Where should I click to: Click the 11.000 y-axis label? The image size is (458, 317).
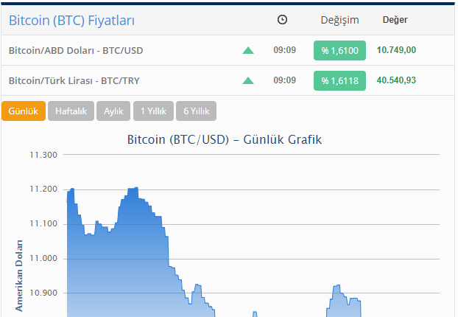click(43, 259)
